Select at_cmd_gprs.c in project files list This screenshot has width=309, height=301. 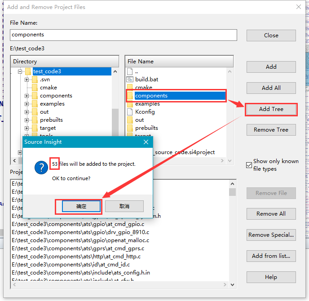tap(78, 248)
